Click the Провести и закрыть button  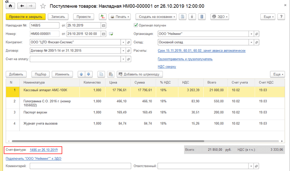tap(25, 17)
